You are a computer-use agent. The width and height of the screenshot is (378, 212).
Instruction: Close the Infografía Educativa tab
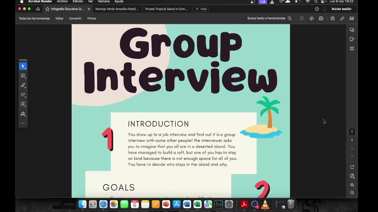(x=89, y=9)
